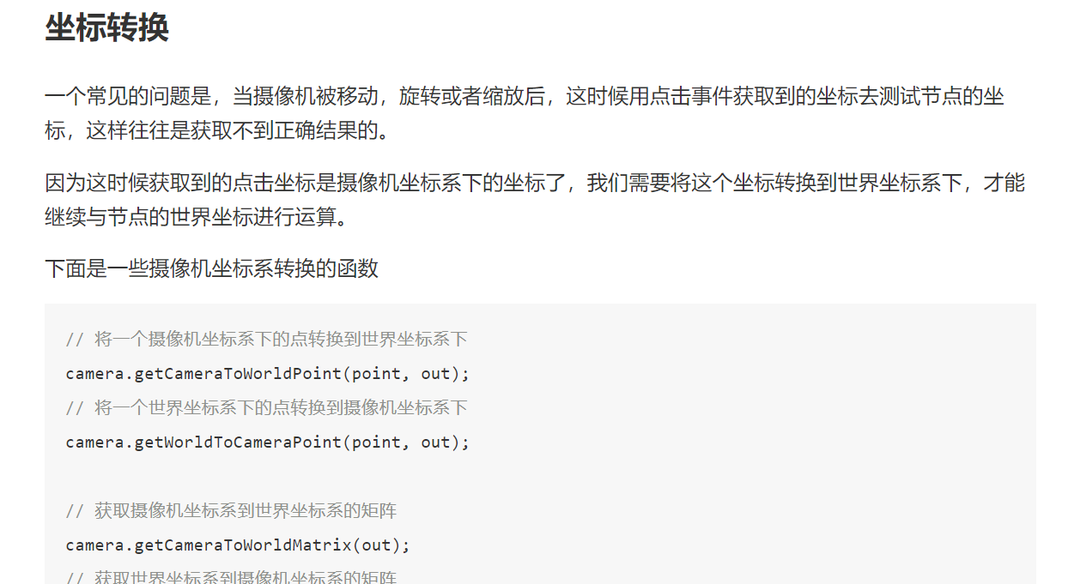
Task: Click the partially hidden comment "获取世界坐标系到摄像机坐标系的矩阵"
Action: click(246, 578)
